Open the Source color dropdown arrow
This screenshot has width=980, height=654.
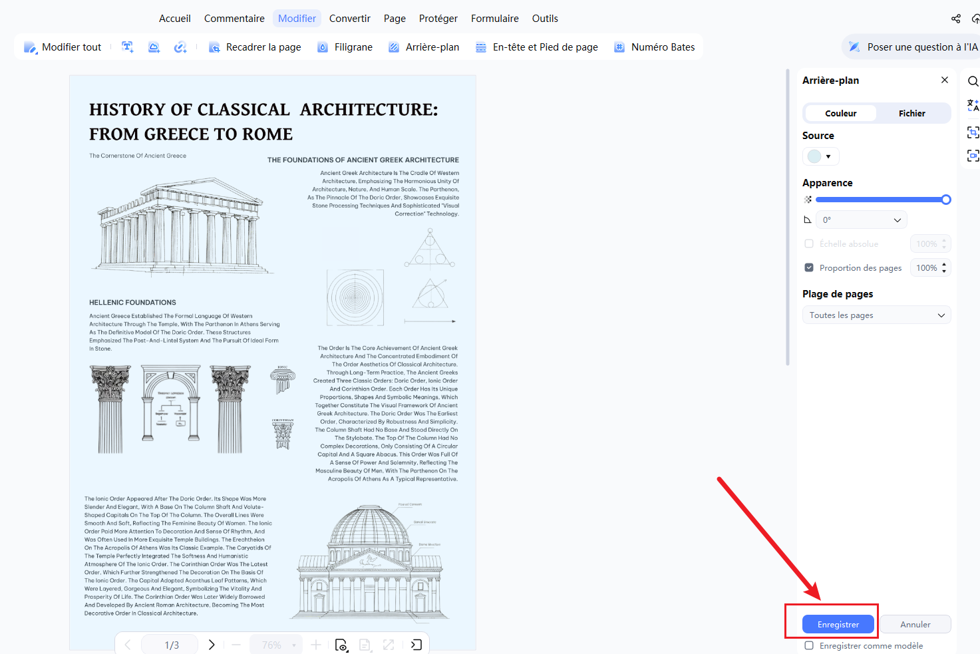[828, 156]
